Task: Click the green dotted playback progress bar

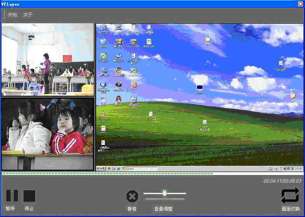Action: pyautogui.click(x=107, y=174)
